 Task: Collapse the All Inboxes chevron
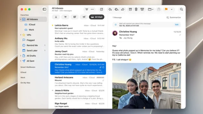(20, 19)
